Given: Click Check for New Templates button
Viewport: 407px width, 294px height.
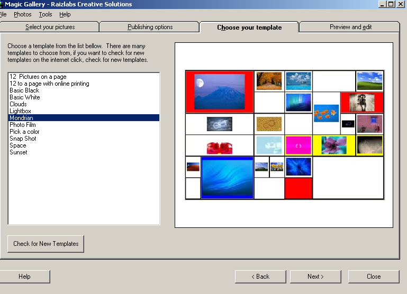Looking at the screenshot, I should pyautogui.click(x=46, y=244).
